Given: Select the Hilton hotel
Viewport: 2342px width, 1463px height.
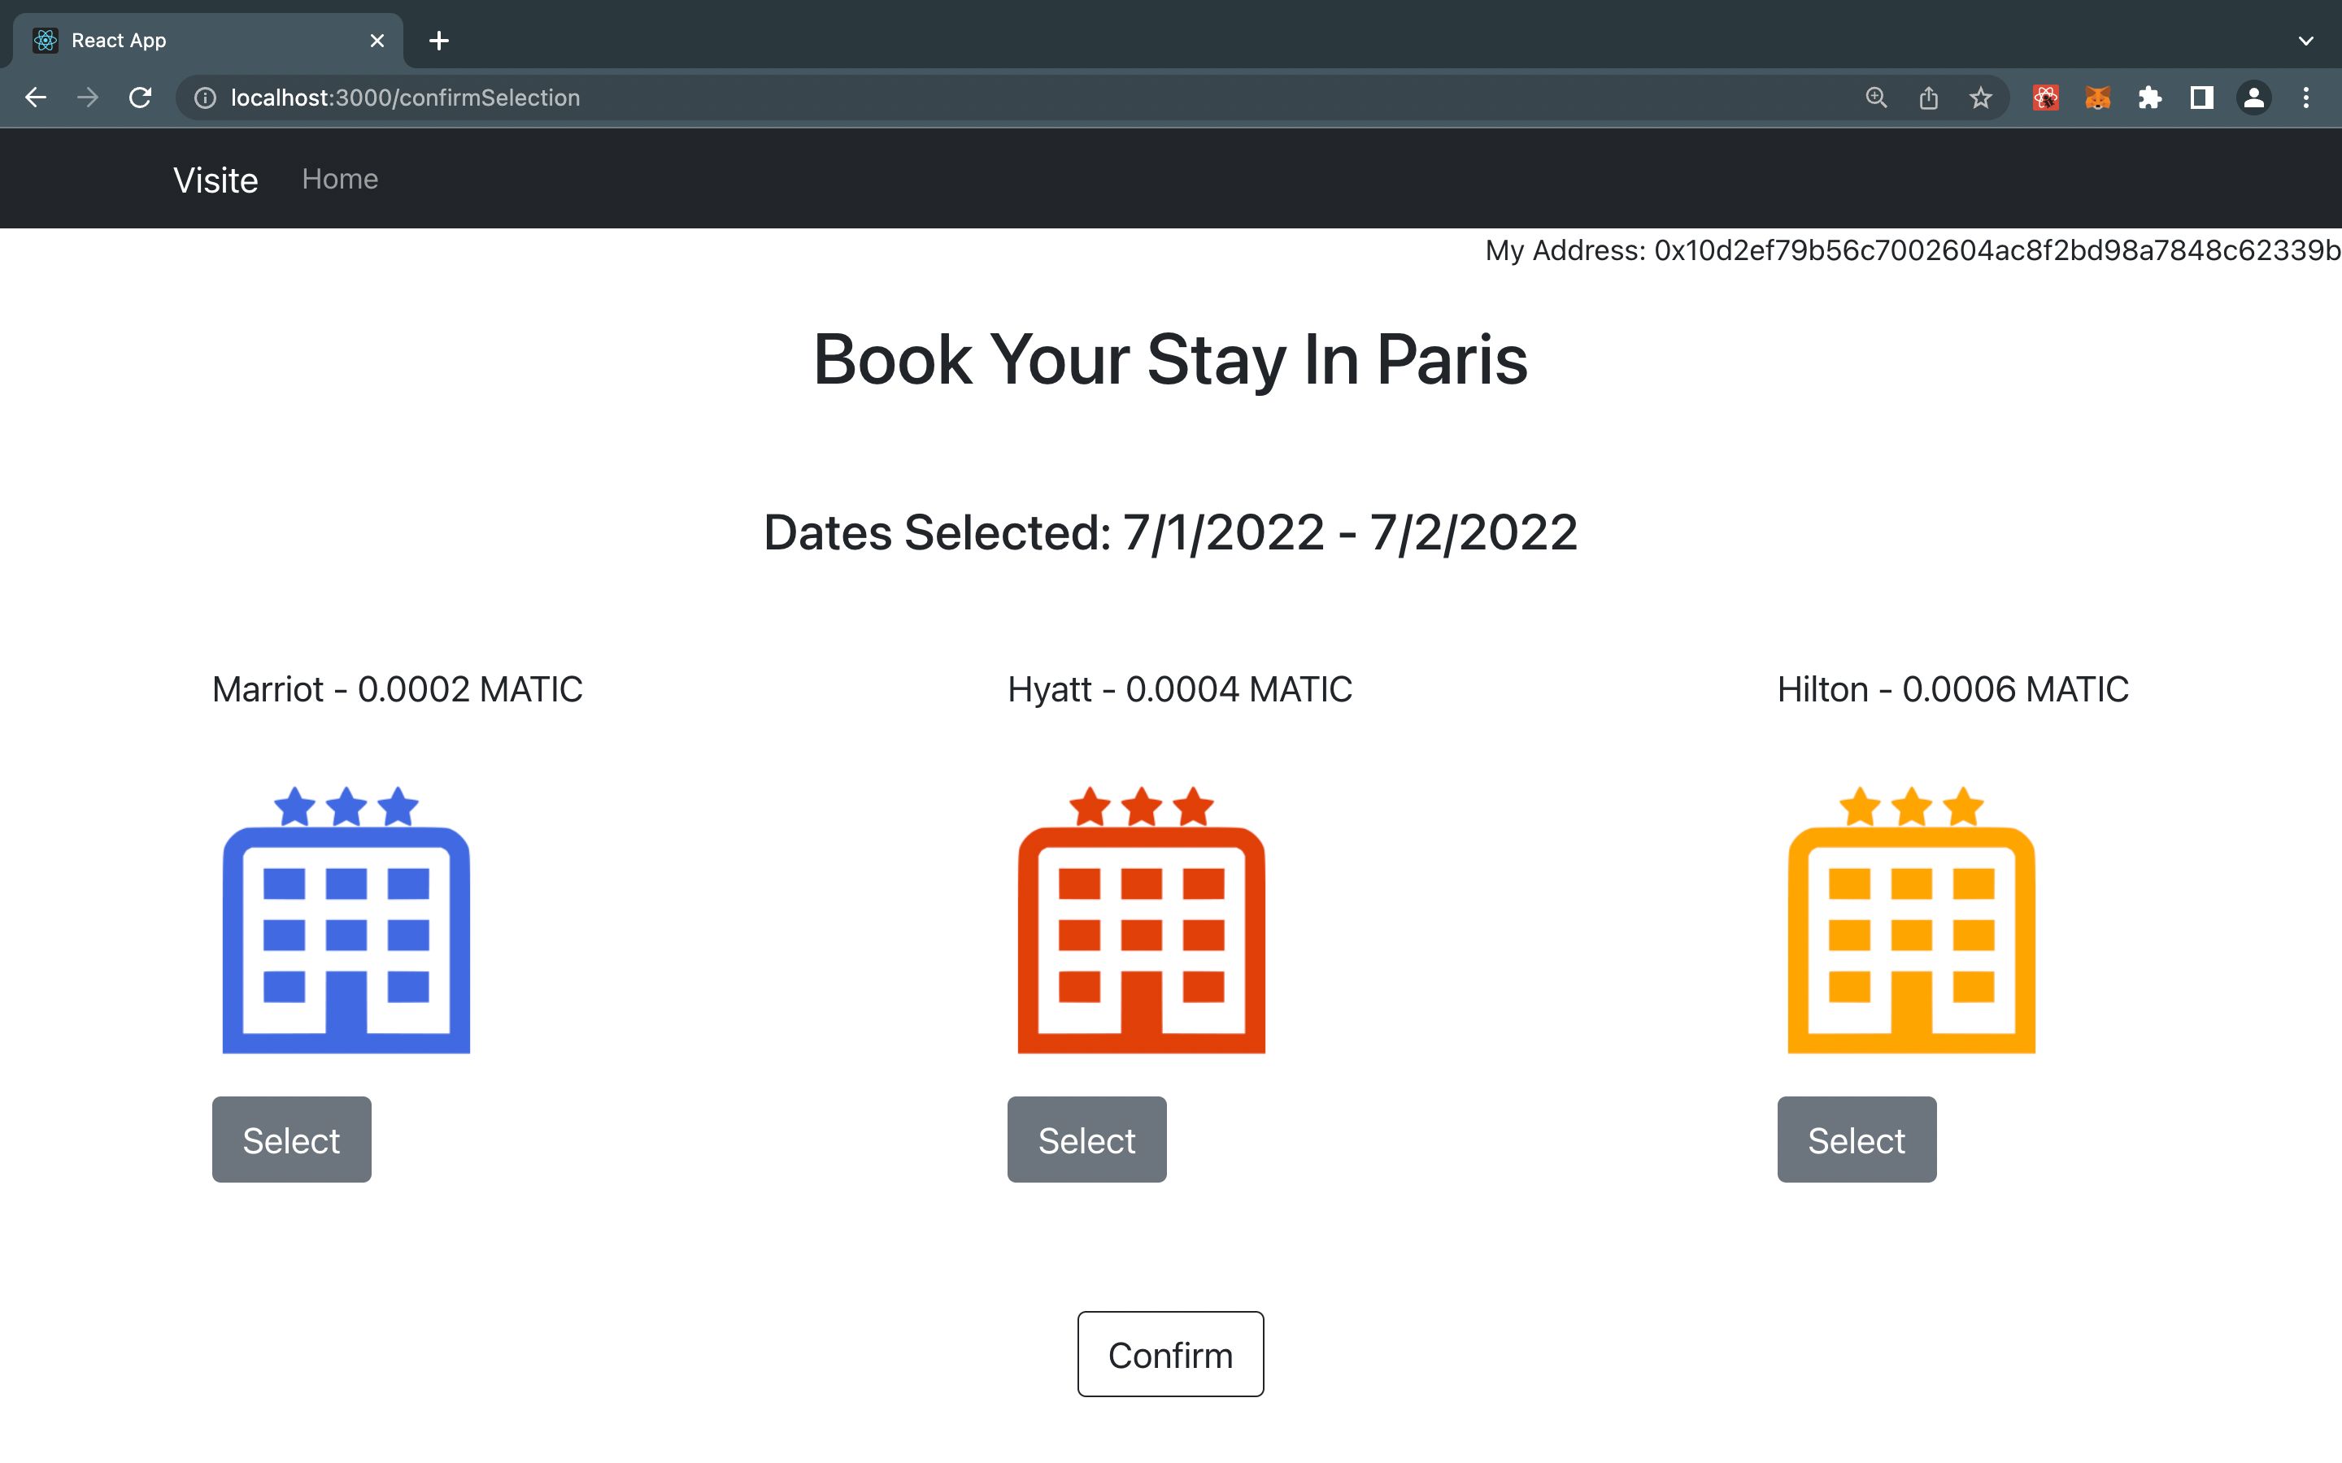Looking at the screenshot, I should click(1857, 1140).
